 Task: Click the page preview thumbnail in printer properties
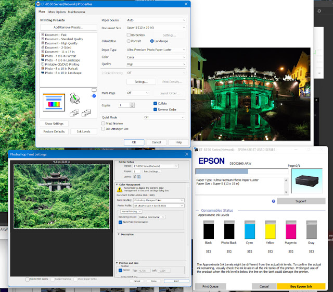54,102
